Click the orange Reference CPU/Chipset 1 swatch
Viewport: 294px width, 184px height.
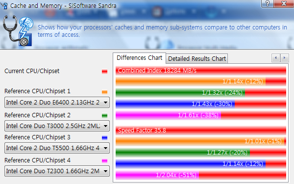pos(105,92)
